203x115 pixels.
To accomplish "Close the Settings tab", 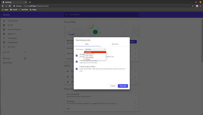I will click(26, 2).
